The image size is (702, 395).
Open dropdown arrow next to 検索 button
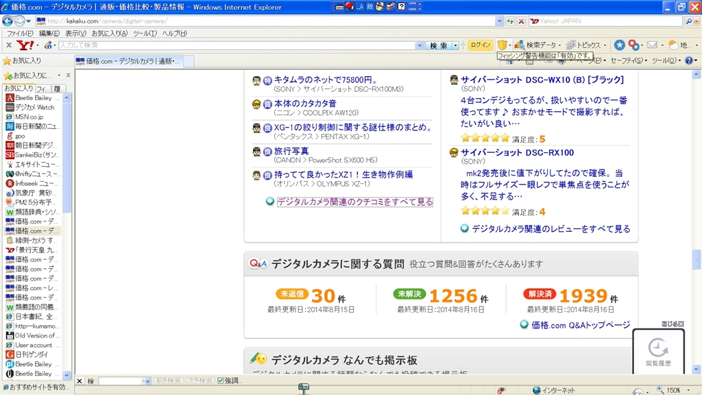pyautogui.click(x=455, y=45)
